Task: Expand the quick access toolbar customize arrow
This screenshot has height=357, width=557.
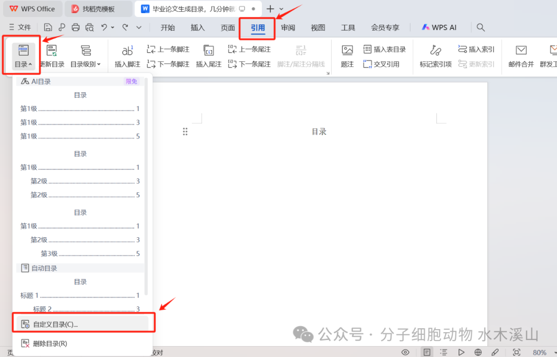Action: click(139, 27)
